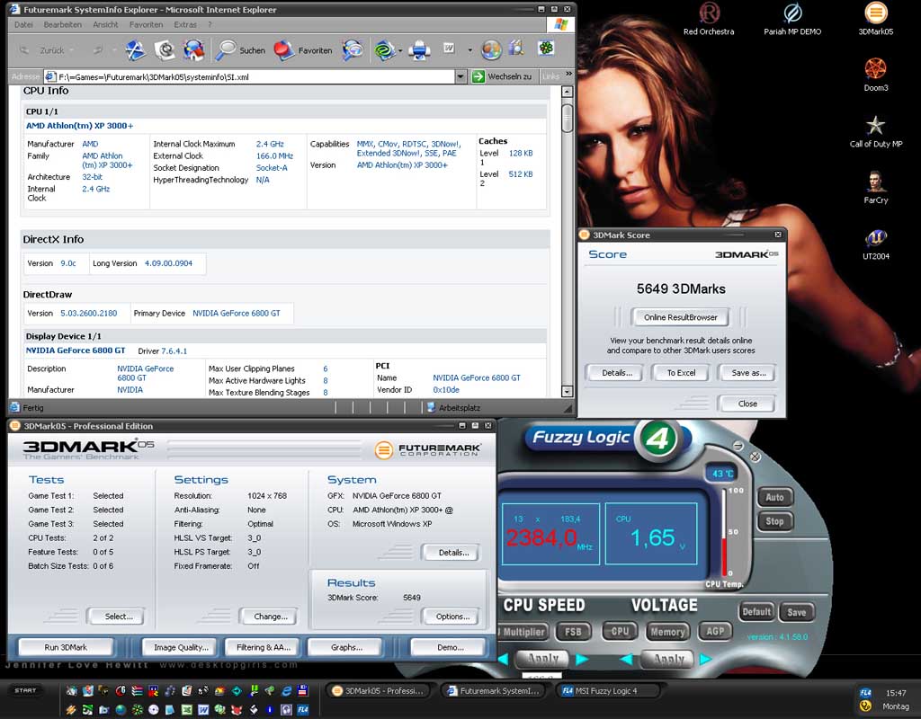Click the Internet Explorer quick launch icon in taskbar
This screenshot has height=719, width=921.
(287, 691)
